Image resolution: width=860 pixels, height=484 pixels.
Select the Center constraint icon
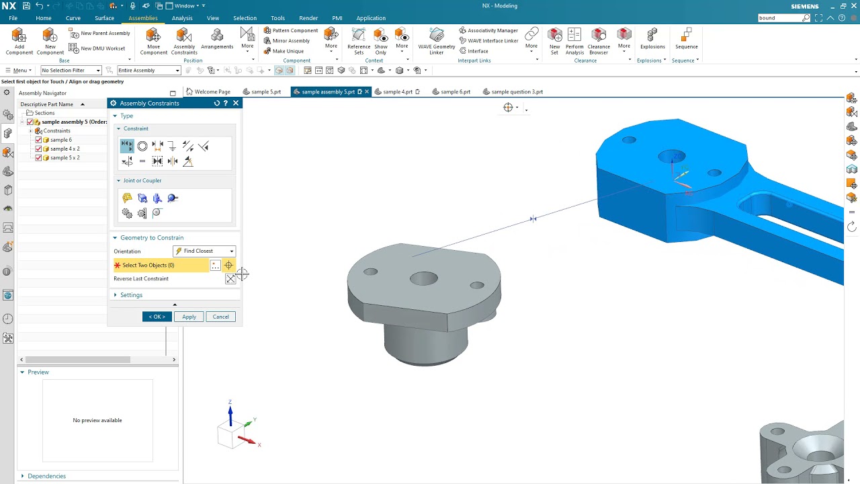pos(173,161)
